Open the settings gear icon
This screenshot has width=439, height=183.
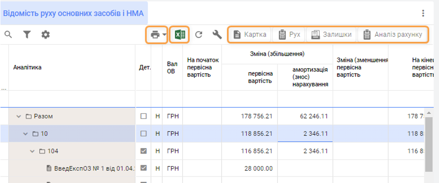(x=46, y=35)
